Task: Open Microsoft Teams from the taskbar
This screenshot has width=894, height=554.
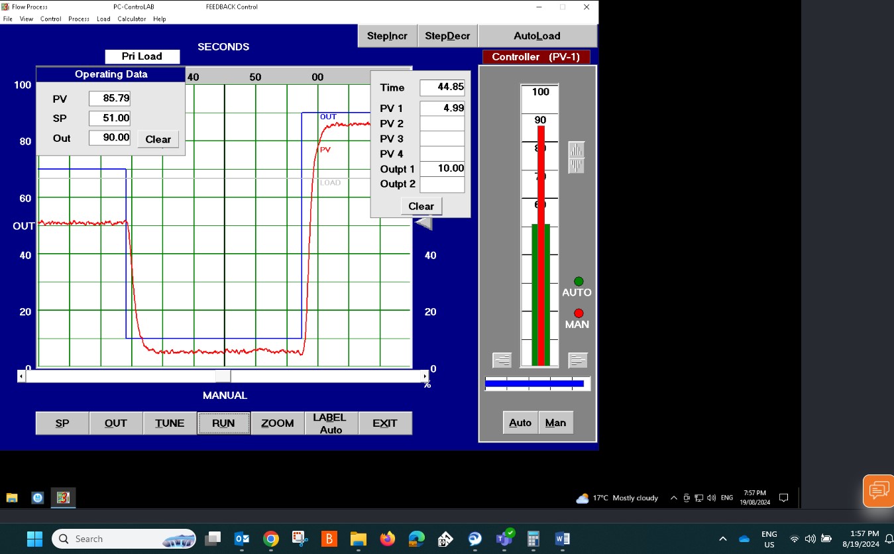Action: (504, 539)
